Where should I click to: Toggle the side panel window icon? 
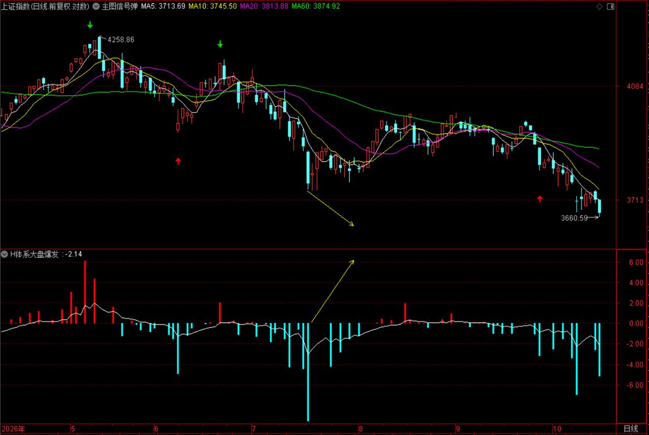610,7
